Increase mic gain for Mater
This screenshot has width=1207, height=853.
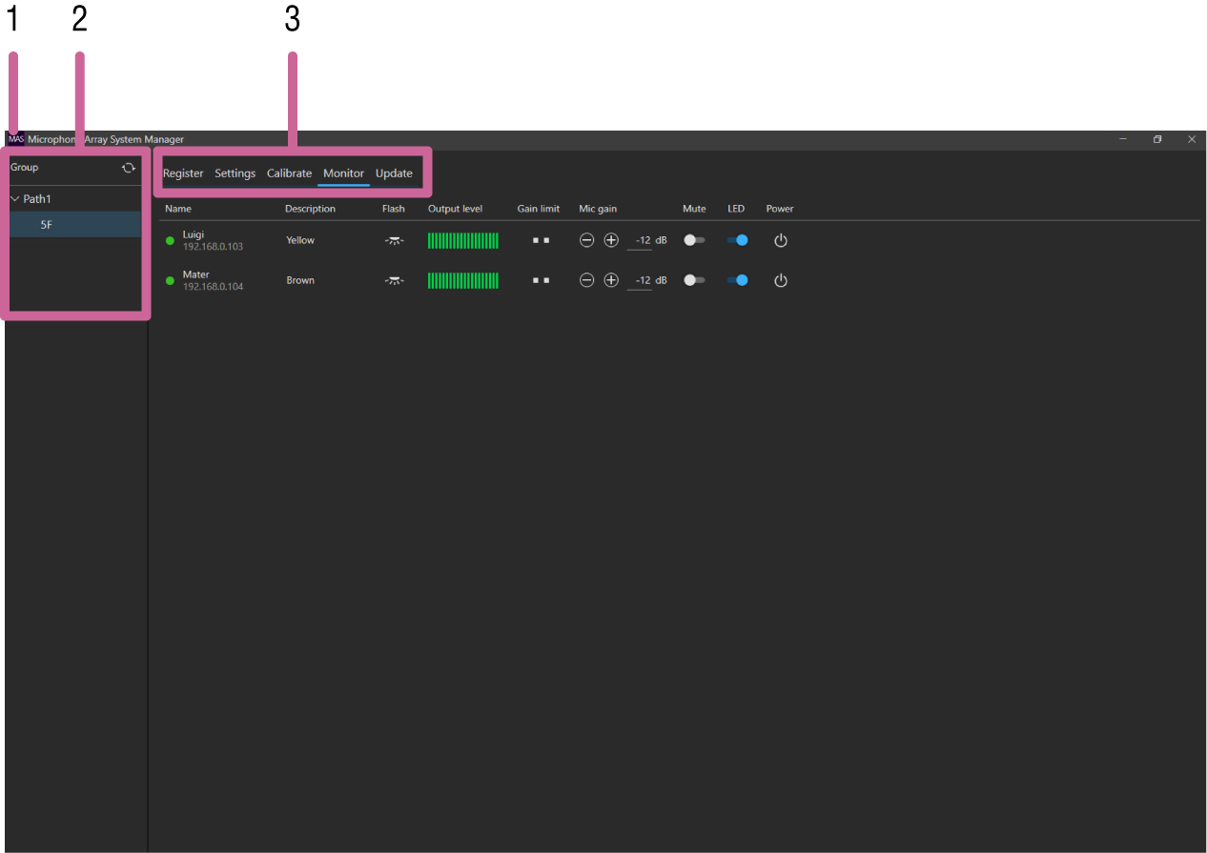(611, 280)
